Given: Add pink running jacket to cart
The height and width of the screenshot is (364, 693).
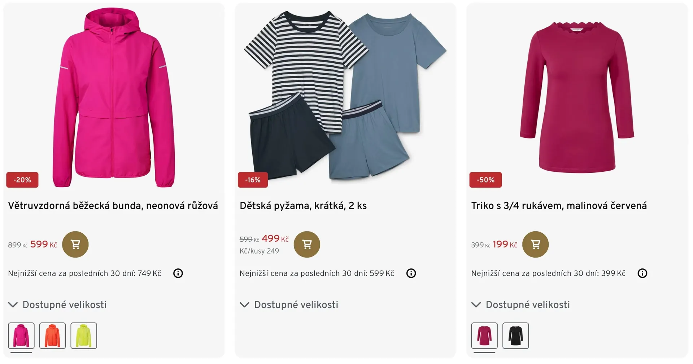Looking at the screenshot, I should tap(75, 244).
